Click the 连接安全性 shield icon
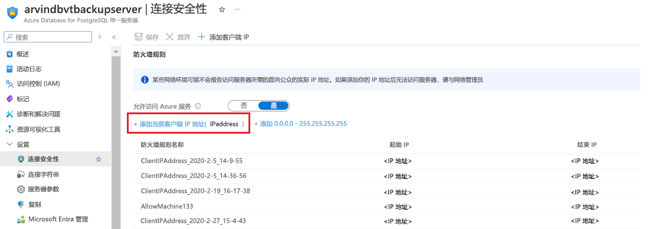 coord(21,159)
